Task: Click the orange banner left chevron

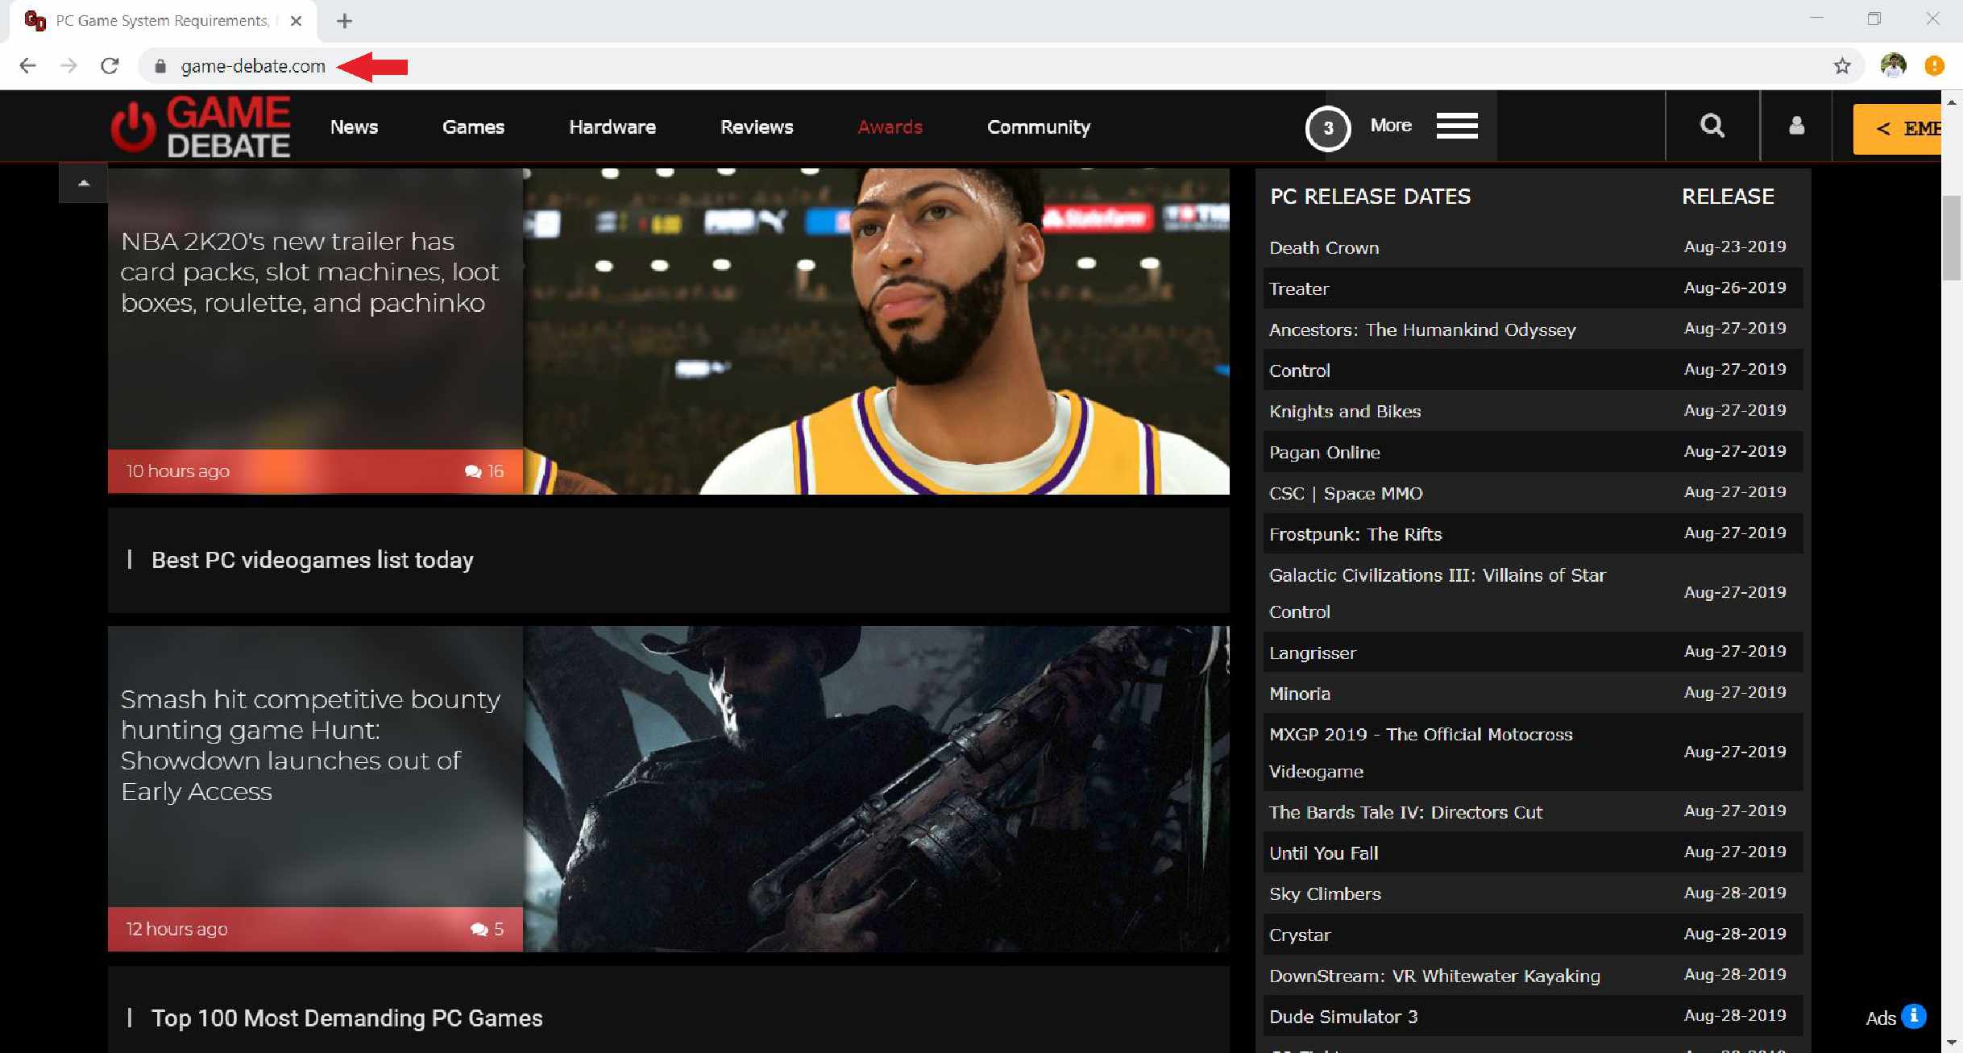Action: [1883, 129]
